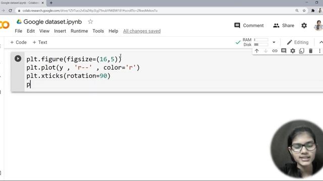The width and height of the screenshot is (323, 181).
Task: Open a new browser tab
Action: pos(51,3)
